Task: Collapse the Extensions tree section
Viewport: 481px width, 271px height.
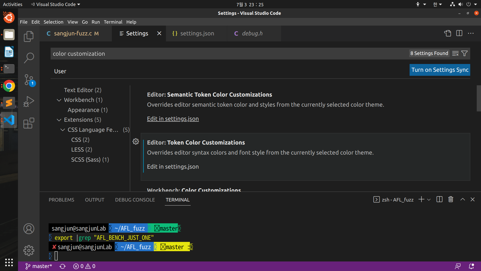Action: click(59, 120)
